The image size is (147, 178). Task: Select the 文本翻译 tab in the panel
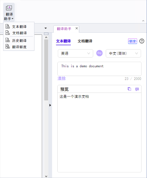[x=63, y=41]
